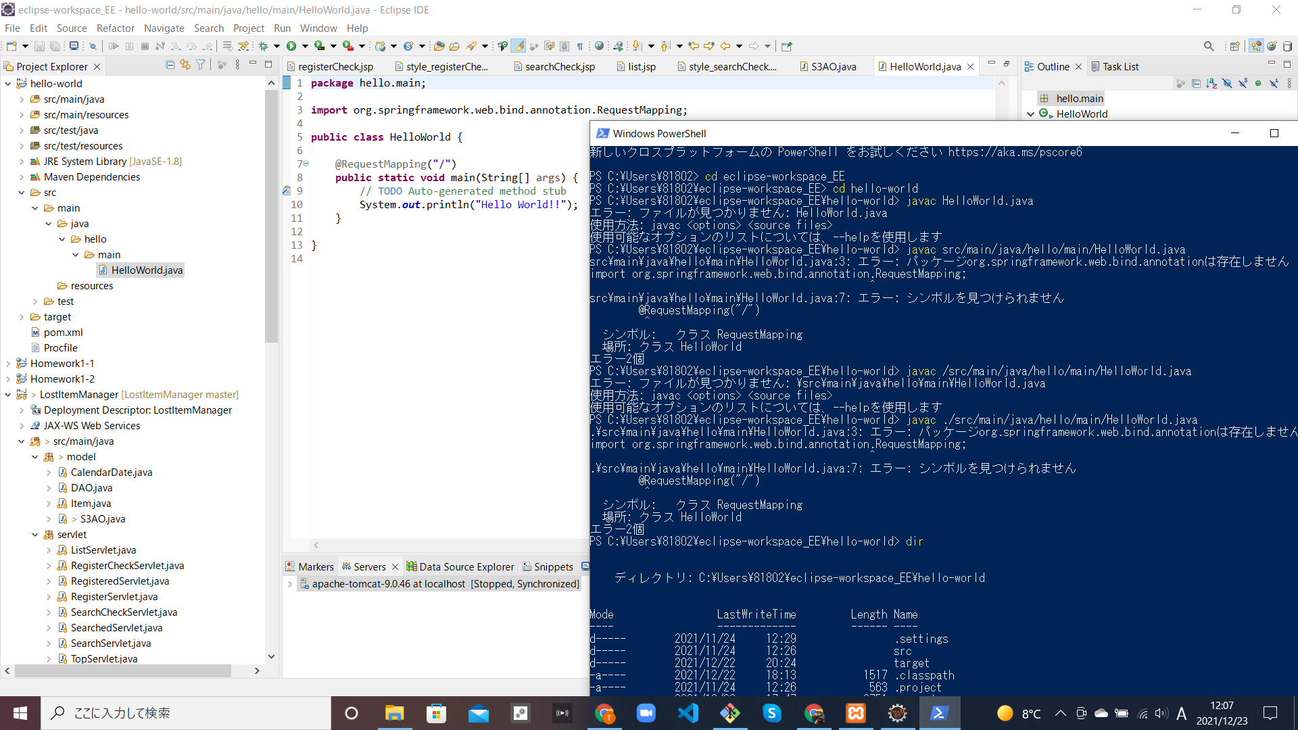
Task: Toggle Hide Non-Public Members in Outline
Action: point(1258,83)
